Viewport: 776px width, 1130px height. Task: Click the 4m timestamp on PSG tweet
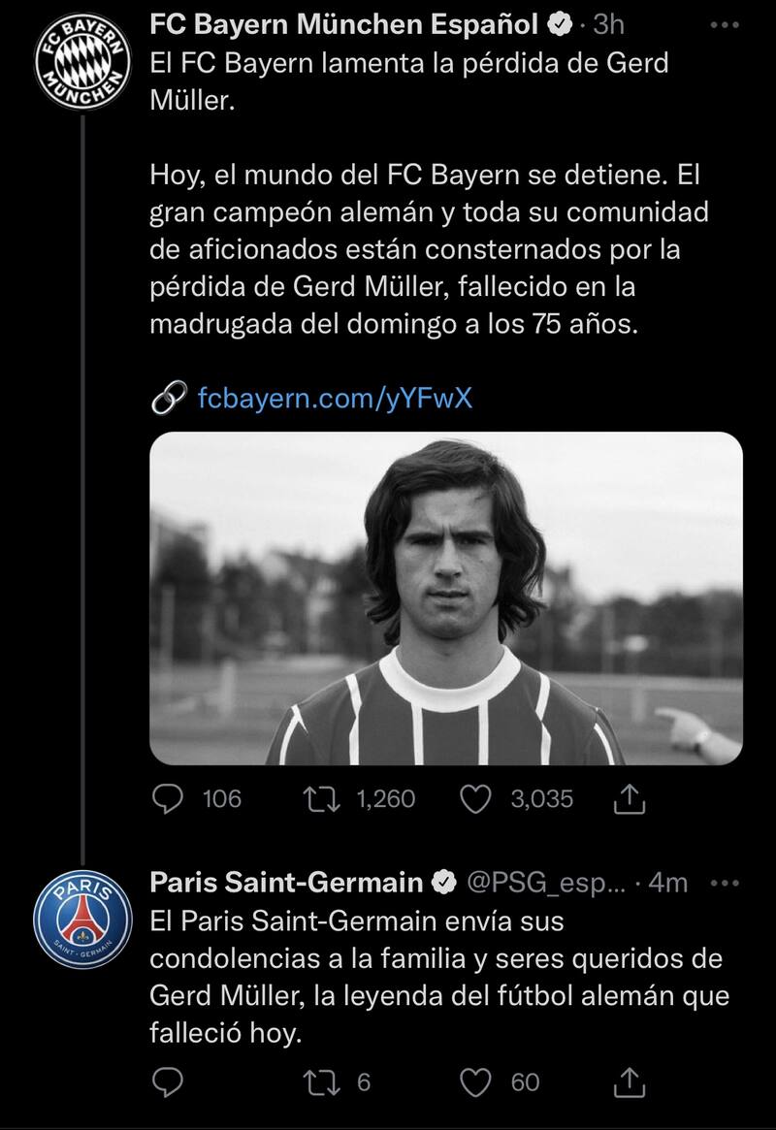[666, 883]
